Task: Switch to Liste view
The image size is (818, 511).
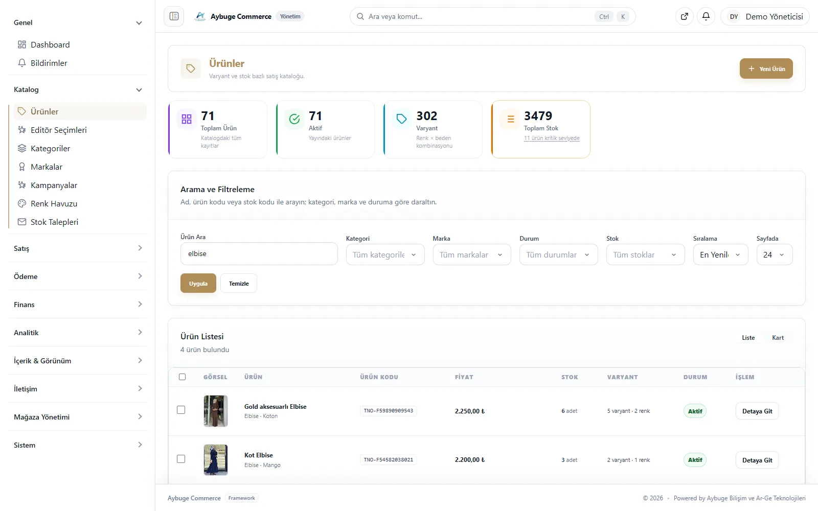Action: pos(748,338)
